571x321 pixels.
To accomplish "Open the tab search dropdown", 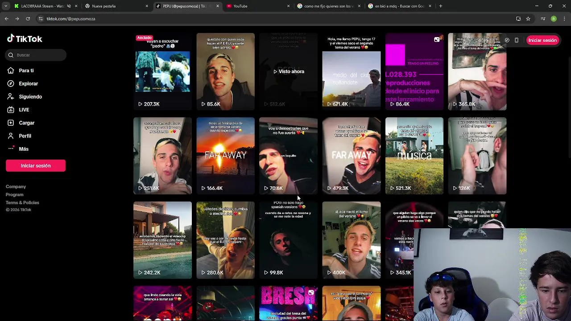I will point(6,6).
